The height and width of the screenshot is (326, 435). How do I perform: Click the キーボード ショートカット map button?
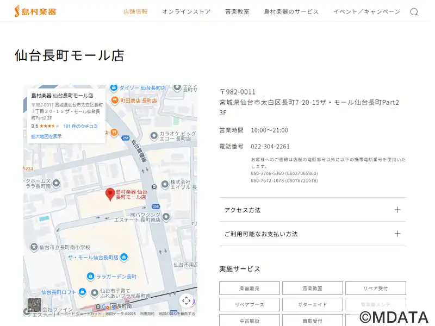click(x=79, y=314)
